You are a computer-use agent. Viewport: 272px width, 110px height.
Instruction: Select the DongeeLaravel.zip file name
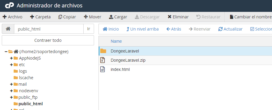point(128,60)
